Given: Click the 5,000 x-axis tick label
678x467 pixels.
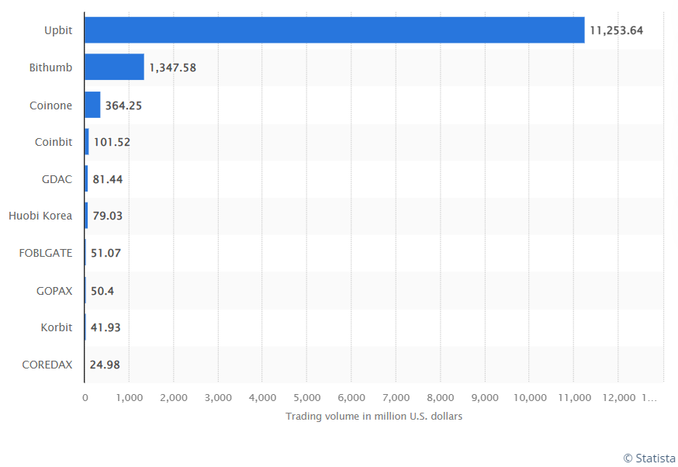Looking at the screenshot, I should pos(307,398).
